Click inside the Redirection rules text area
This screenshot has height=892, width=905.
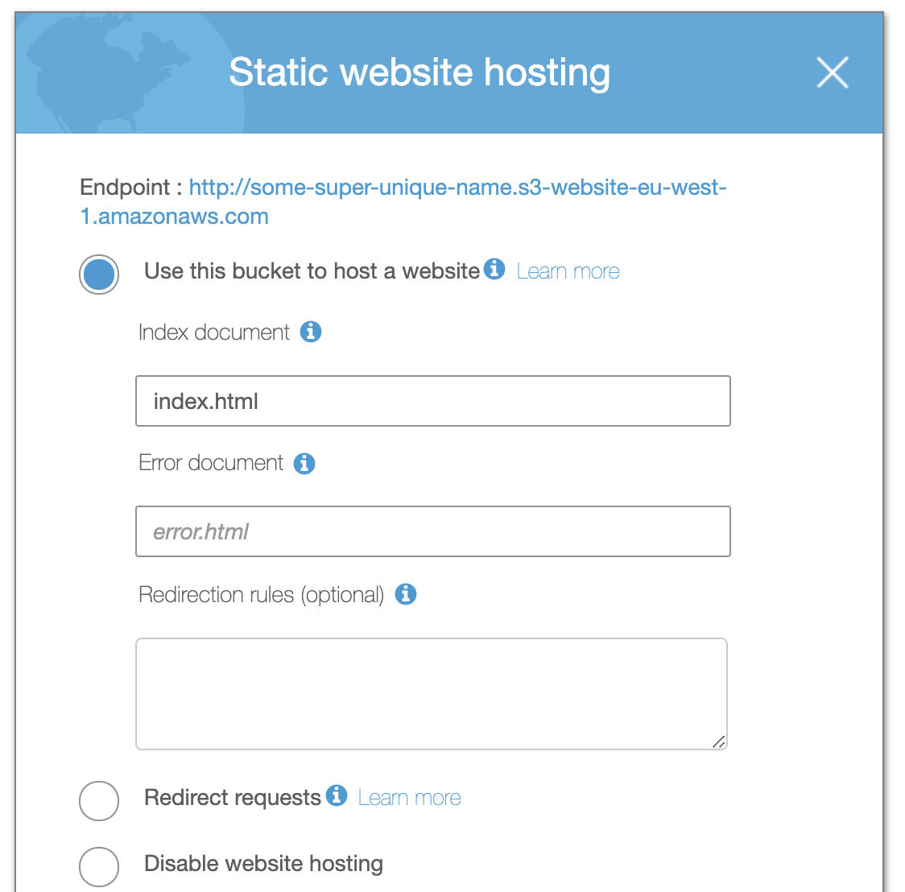tap(432, 693)
